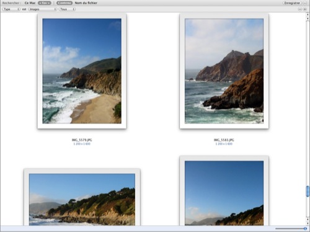
Task: Click the file name IMG_5583.JPG
Action: tap(224, 140)
